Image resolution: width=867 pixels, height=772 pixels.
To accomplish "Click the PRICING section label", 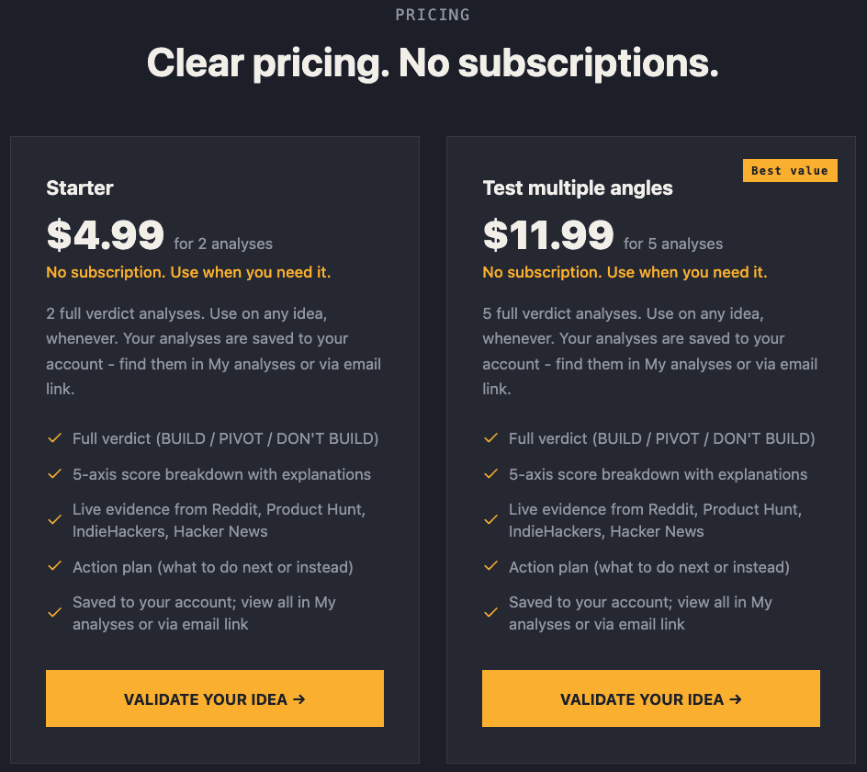I will (x=433, y=15).
